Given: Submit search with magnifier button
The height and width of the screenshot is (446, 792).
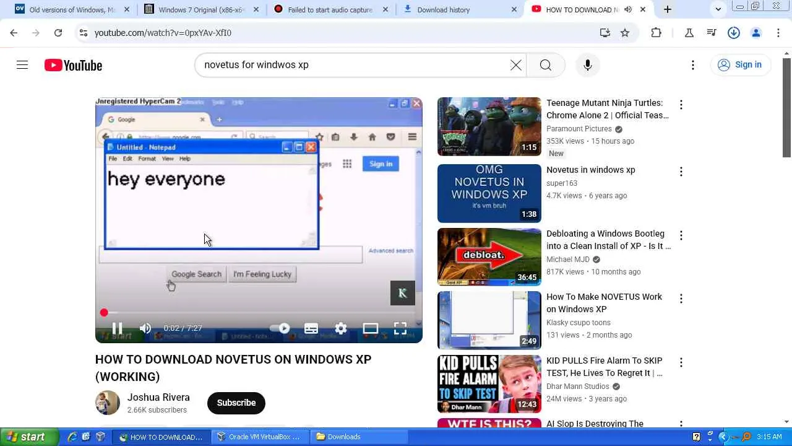Looking at the screenshot, I should pyautogui.click(x=545, y=65).
